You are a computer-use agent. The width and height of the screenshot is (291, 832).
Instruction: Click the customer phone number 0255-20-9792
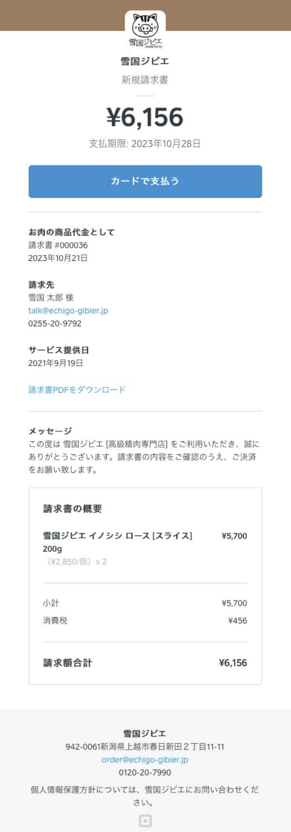click(x=55, y=324)
